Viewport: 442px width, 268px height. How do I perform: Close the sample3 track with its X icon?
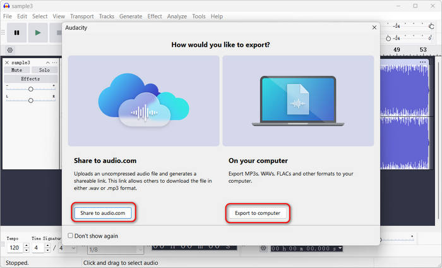7,63
